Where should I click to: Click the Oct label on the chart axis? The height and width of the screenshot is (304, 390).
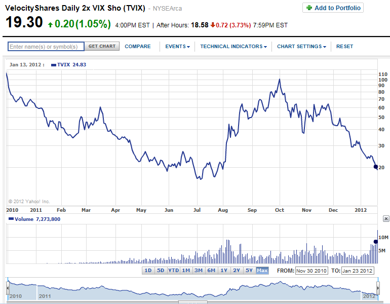279,210
